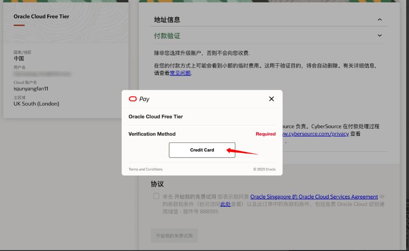
Task: Click the 开始我的免费试用 button
Action: (x=174, y=235)
